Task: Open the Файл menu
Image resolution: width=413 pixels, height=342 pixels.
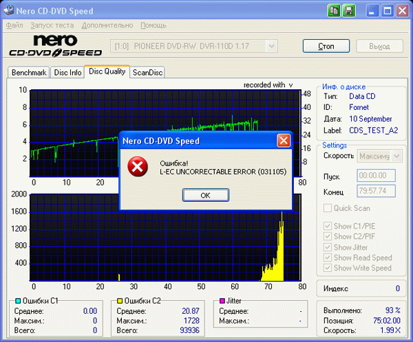Action: point(14,25)
